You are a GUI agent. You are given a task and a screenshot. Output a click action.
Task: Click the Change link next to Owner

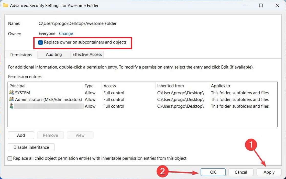pos(66,33)
